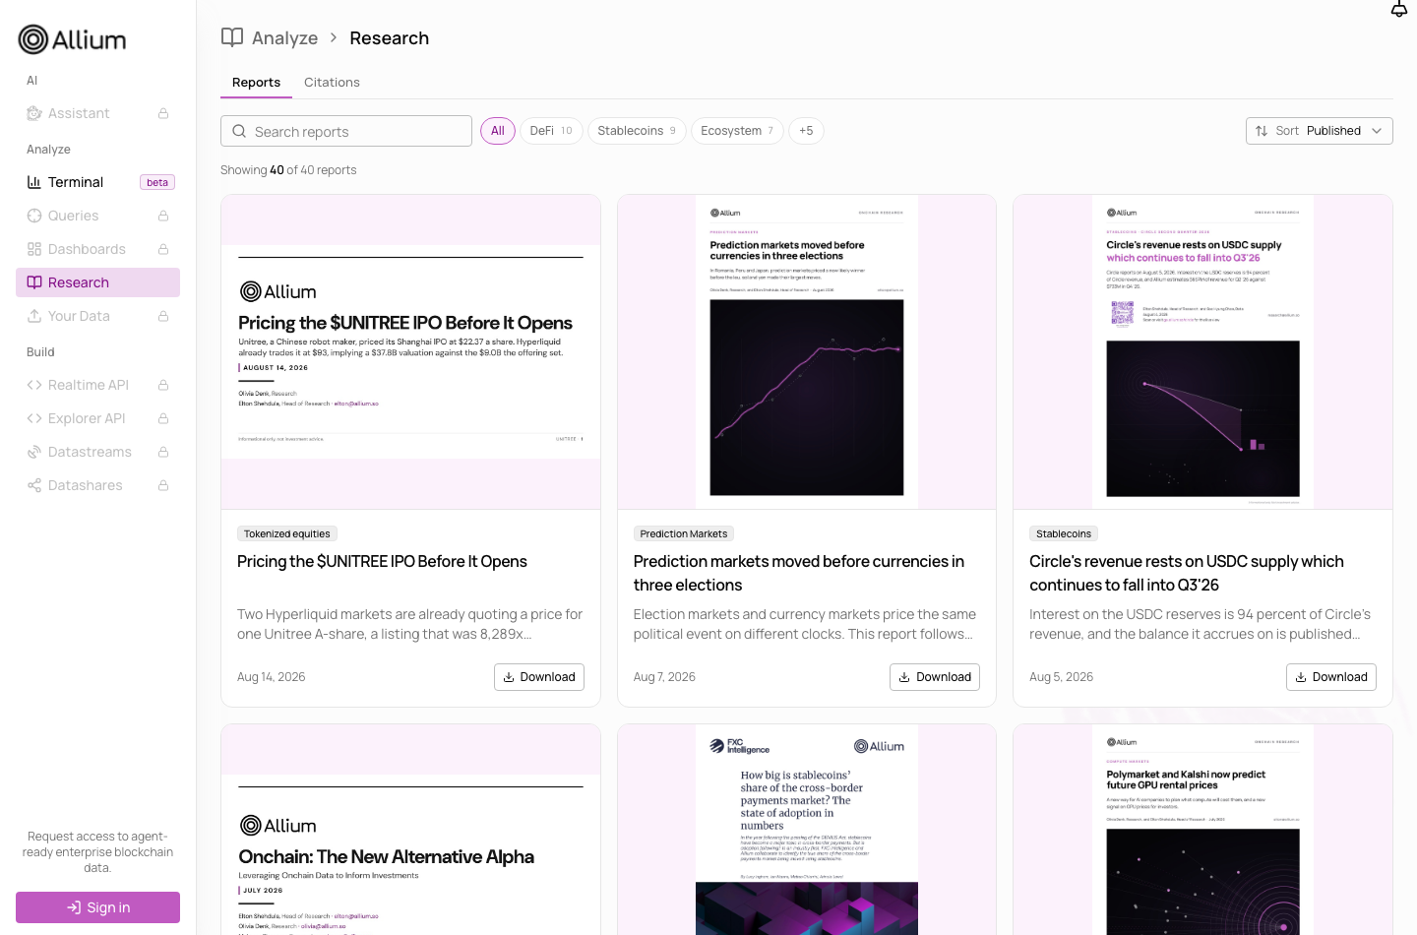Click the 'Aug 5, 2026' date text
1417x935 pixels.
click(1061, 677)
